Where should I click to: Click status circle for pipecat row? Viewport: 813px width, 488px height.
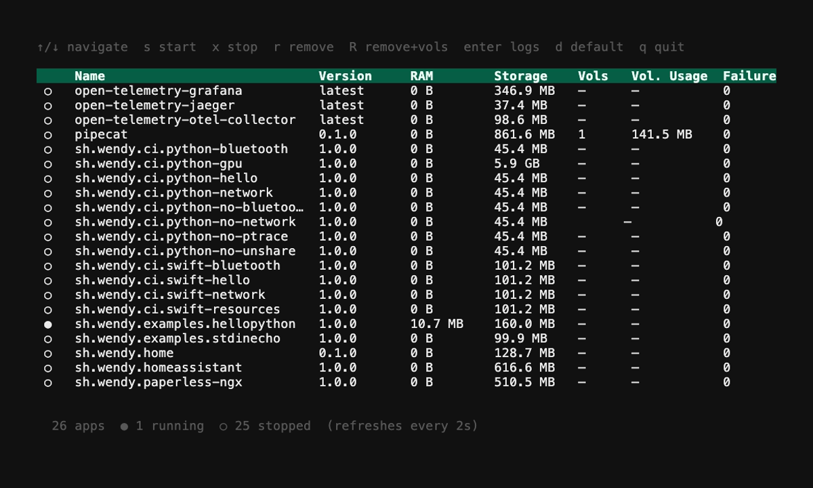[48, 135]
